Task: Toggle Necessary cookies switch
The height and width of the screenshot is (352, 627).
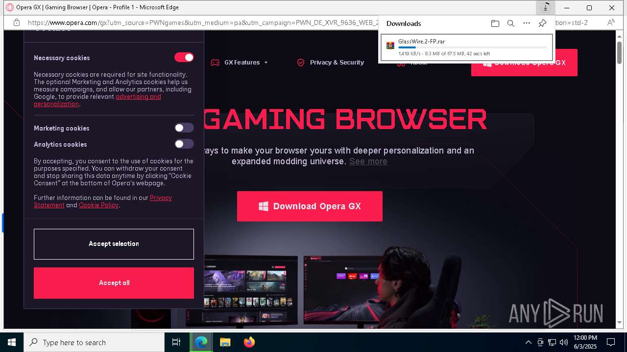Action: tap(184, 57)
